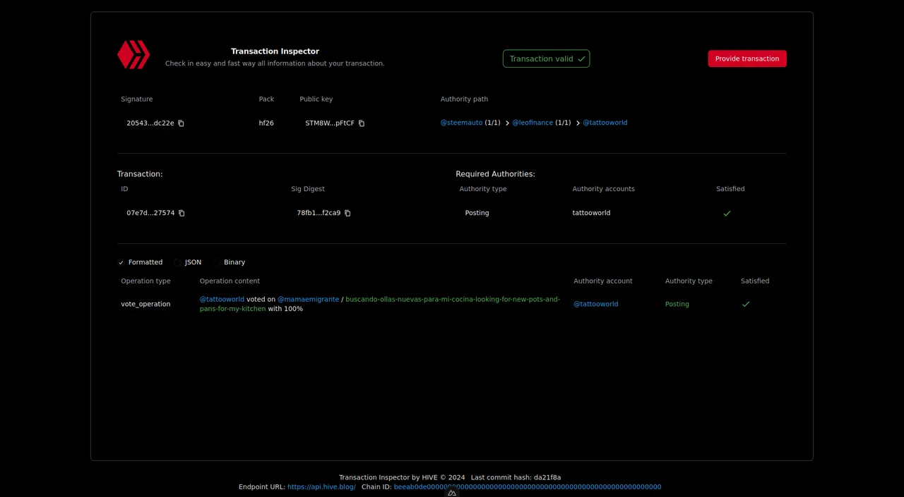
Task: Open @mamaemigrante author link
Action: coord(308,300)
